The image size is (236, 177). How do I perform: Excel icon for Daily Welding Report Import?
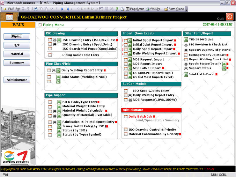[x=129, y=54]
